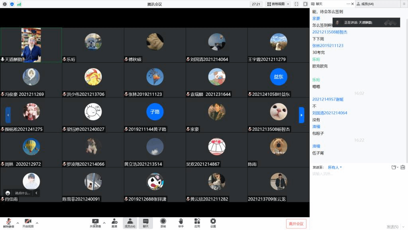Screen dimensions: 408x230
Task: Turn on the camera (开启视频)
Action: [x=28, y=223]
